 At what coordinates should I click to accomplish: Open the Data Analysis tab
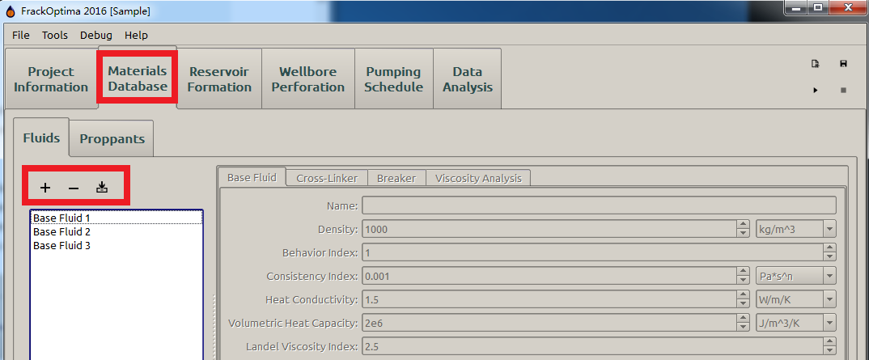[x=468, y=79]
